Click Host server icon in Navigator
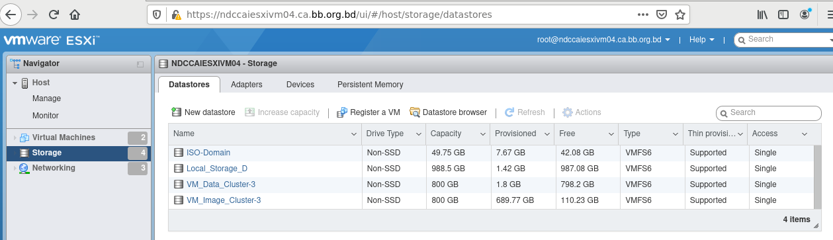This screenshot has height=240, width=833. click(25, 83)
